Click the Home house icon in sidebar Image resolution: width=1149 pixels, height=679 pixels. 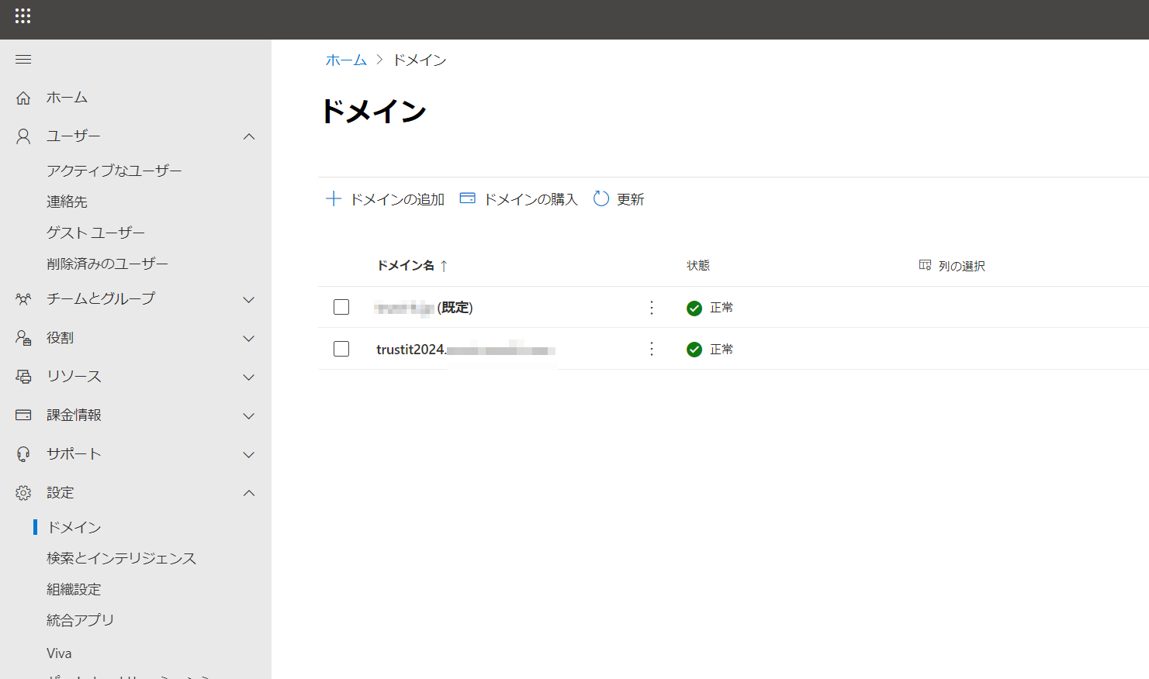[x=23, y=98]
